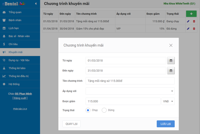The width and height of the screenshot is (200, 134).
Task: Open Hệ thống menu item
Action: coord(20,84)
